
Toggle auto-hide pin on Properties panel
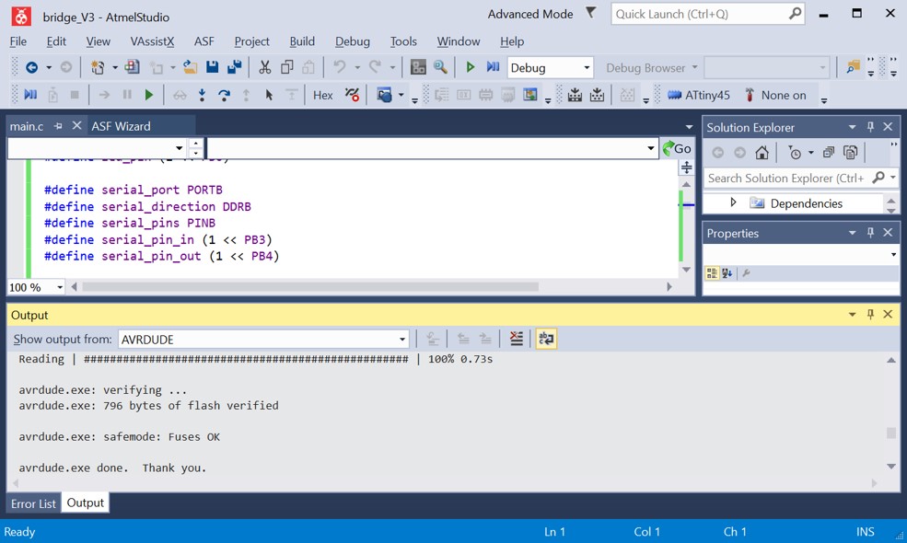click(x=870, y=233)
